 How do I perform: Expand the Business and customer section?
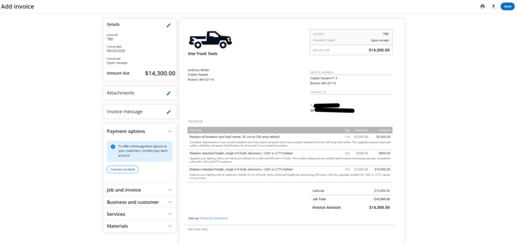click(140, 202)
